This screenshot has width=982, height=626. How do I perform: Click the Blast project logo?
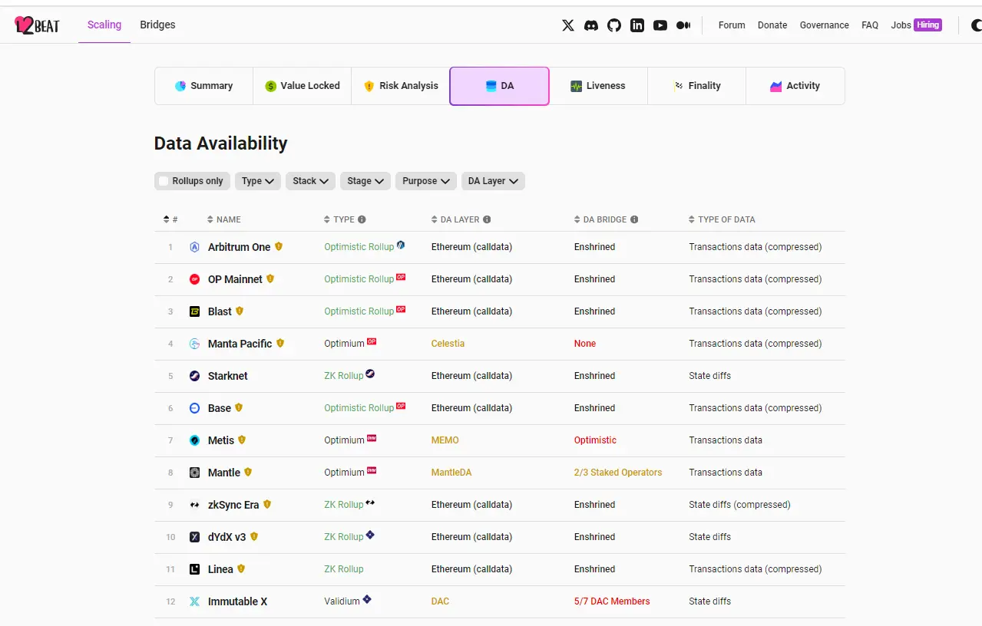coord(195,311)
